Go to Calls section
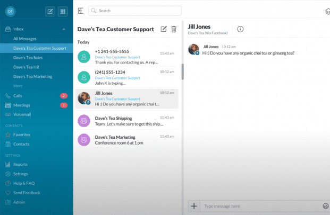Screen dimensions: 330x215 point(18,96)
